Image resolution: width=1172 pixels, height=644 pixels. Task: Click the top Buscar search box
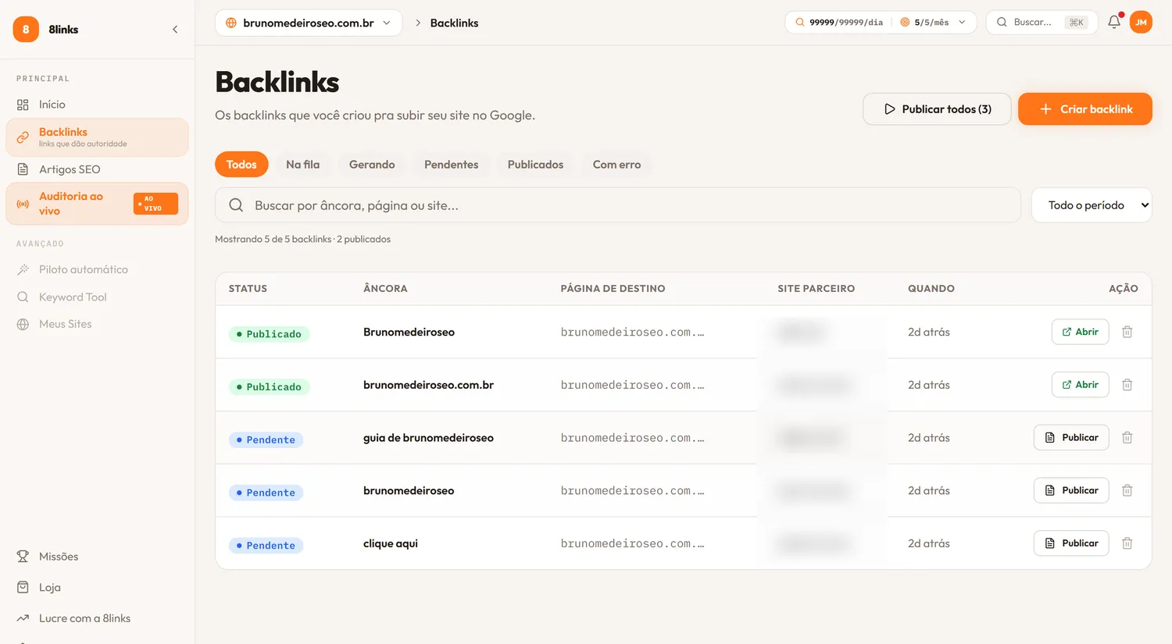point(1042,22)
